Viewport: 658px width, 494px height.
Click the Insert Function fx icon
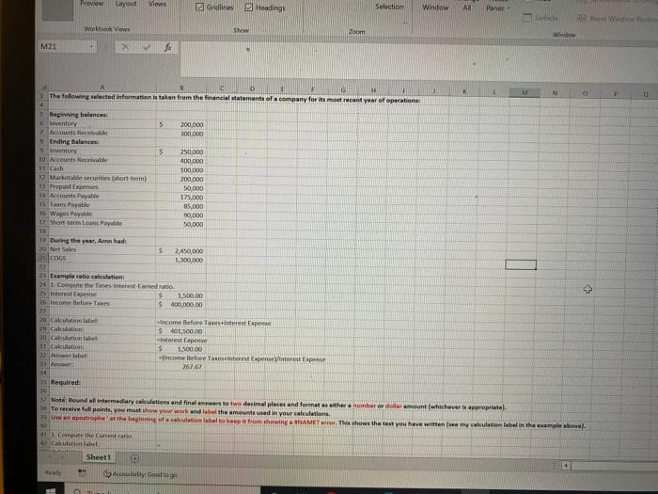click(167, 47)
